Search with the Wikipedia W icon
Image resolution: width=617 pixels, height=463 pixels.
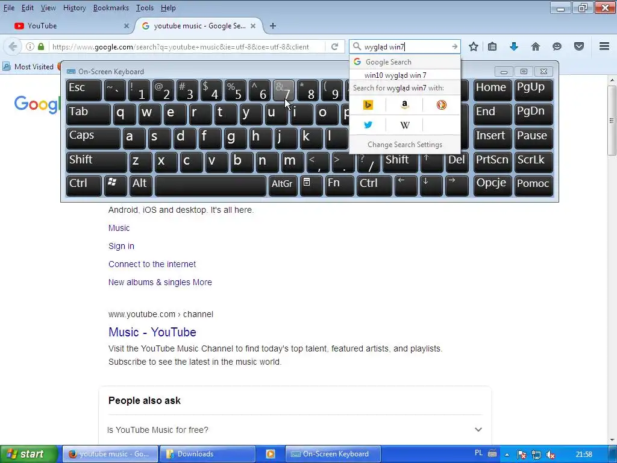[404, 125]
